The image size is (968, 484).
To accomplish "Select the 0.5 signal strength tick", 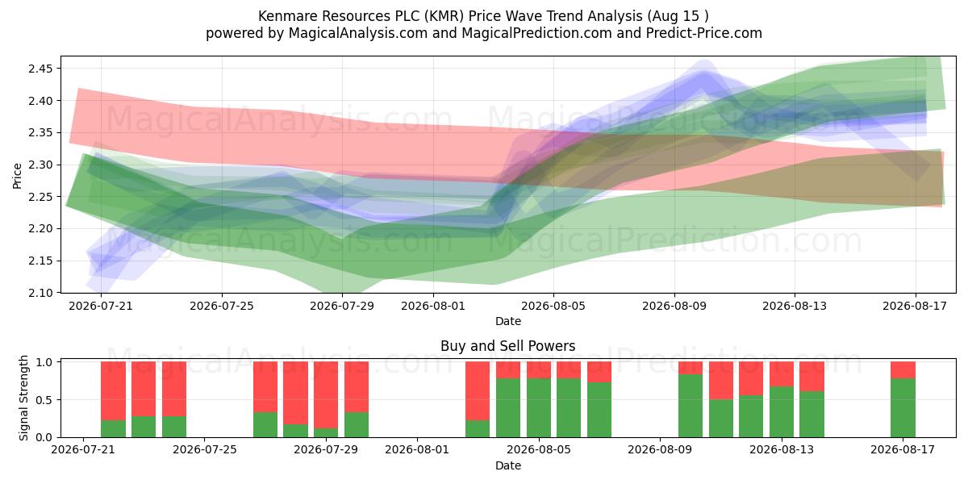I will (45, 400).
